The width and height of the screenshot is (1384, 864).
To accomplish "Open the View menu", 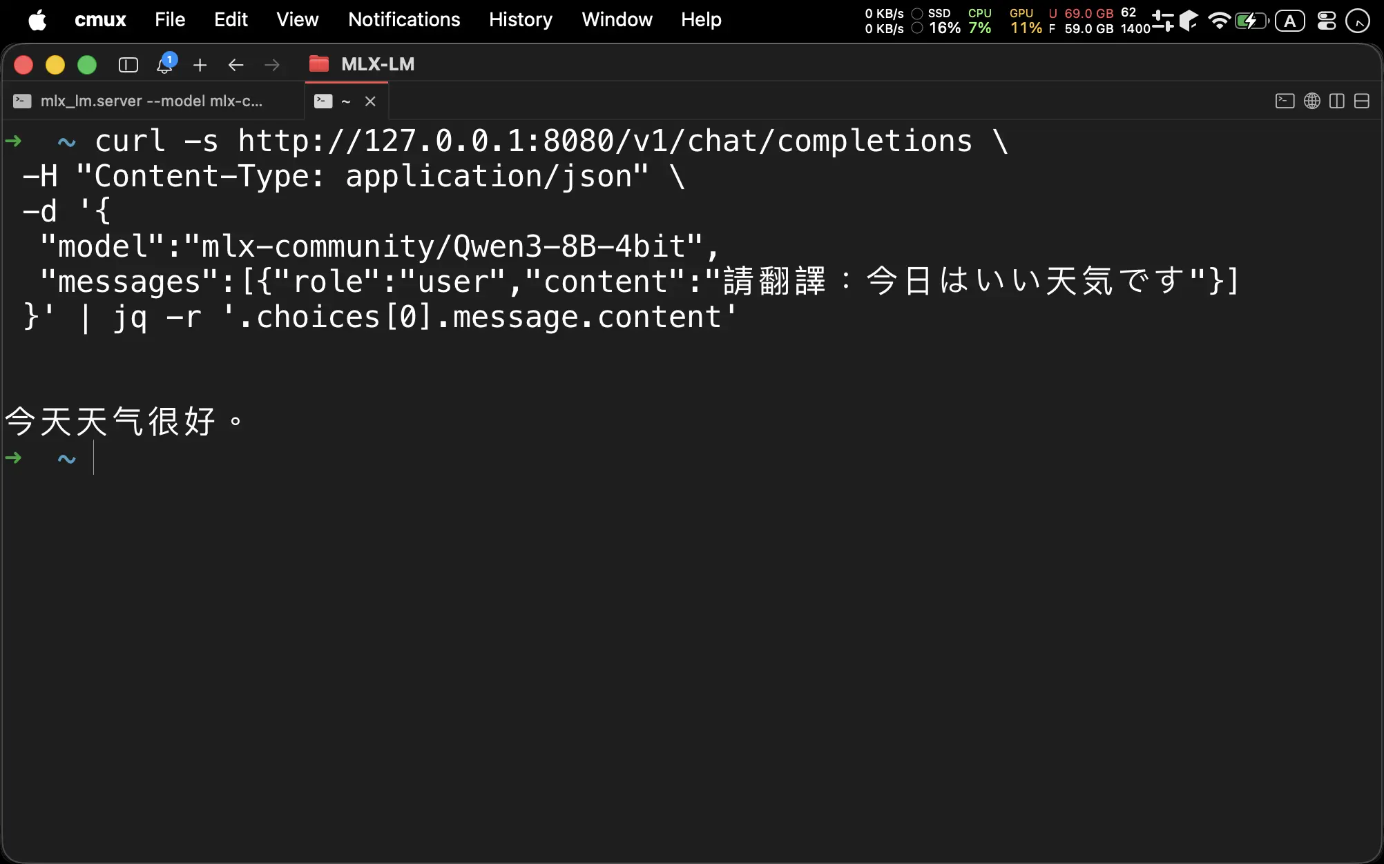I will coord(298,20).
